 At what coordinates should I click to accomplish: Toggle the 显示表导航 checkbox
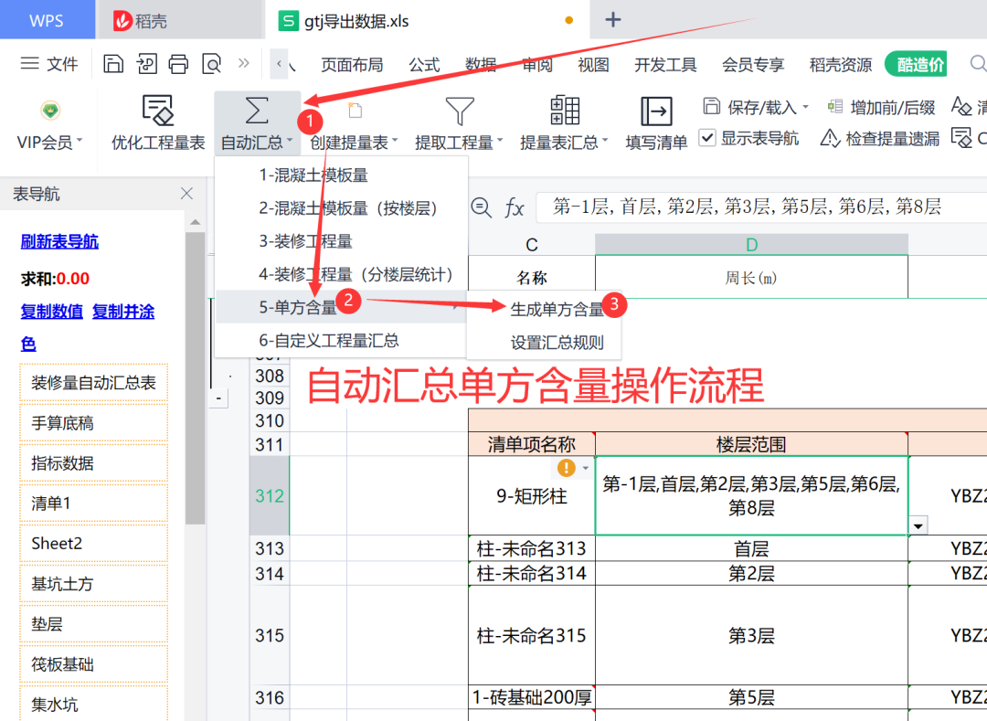[x=707, y=138]
